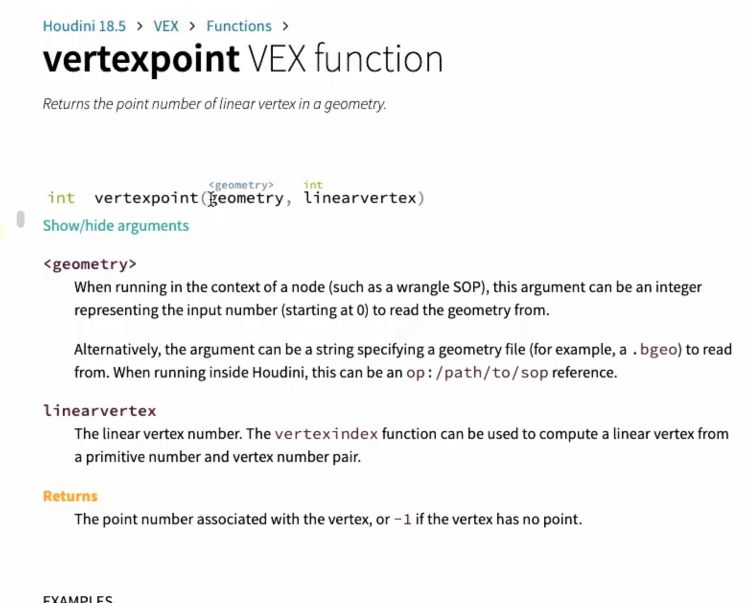Select the vertexpoint function name in signature
747x603 pixels.
pos(146,198)
